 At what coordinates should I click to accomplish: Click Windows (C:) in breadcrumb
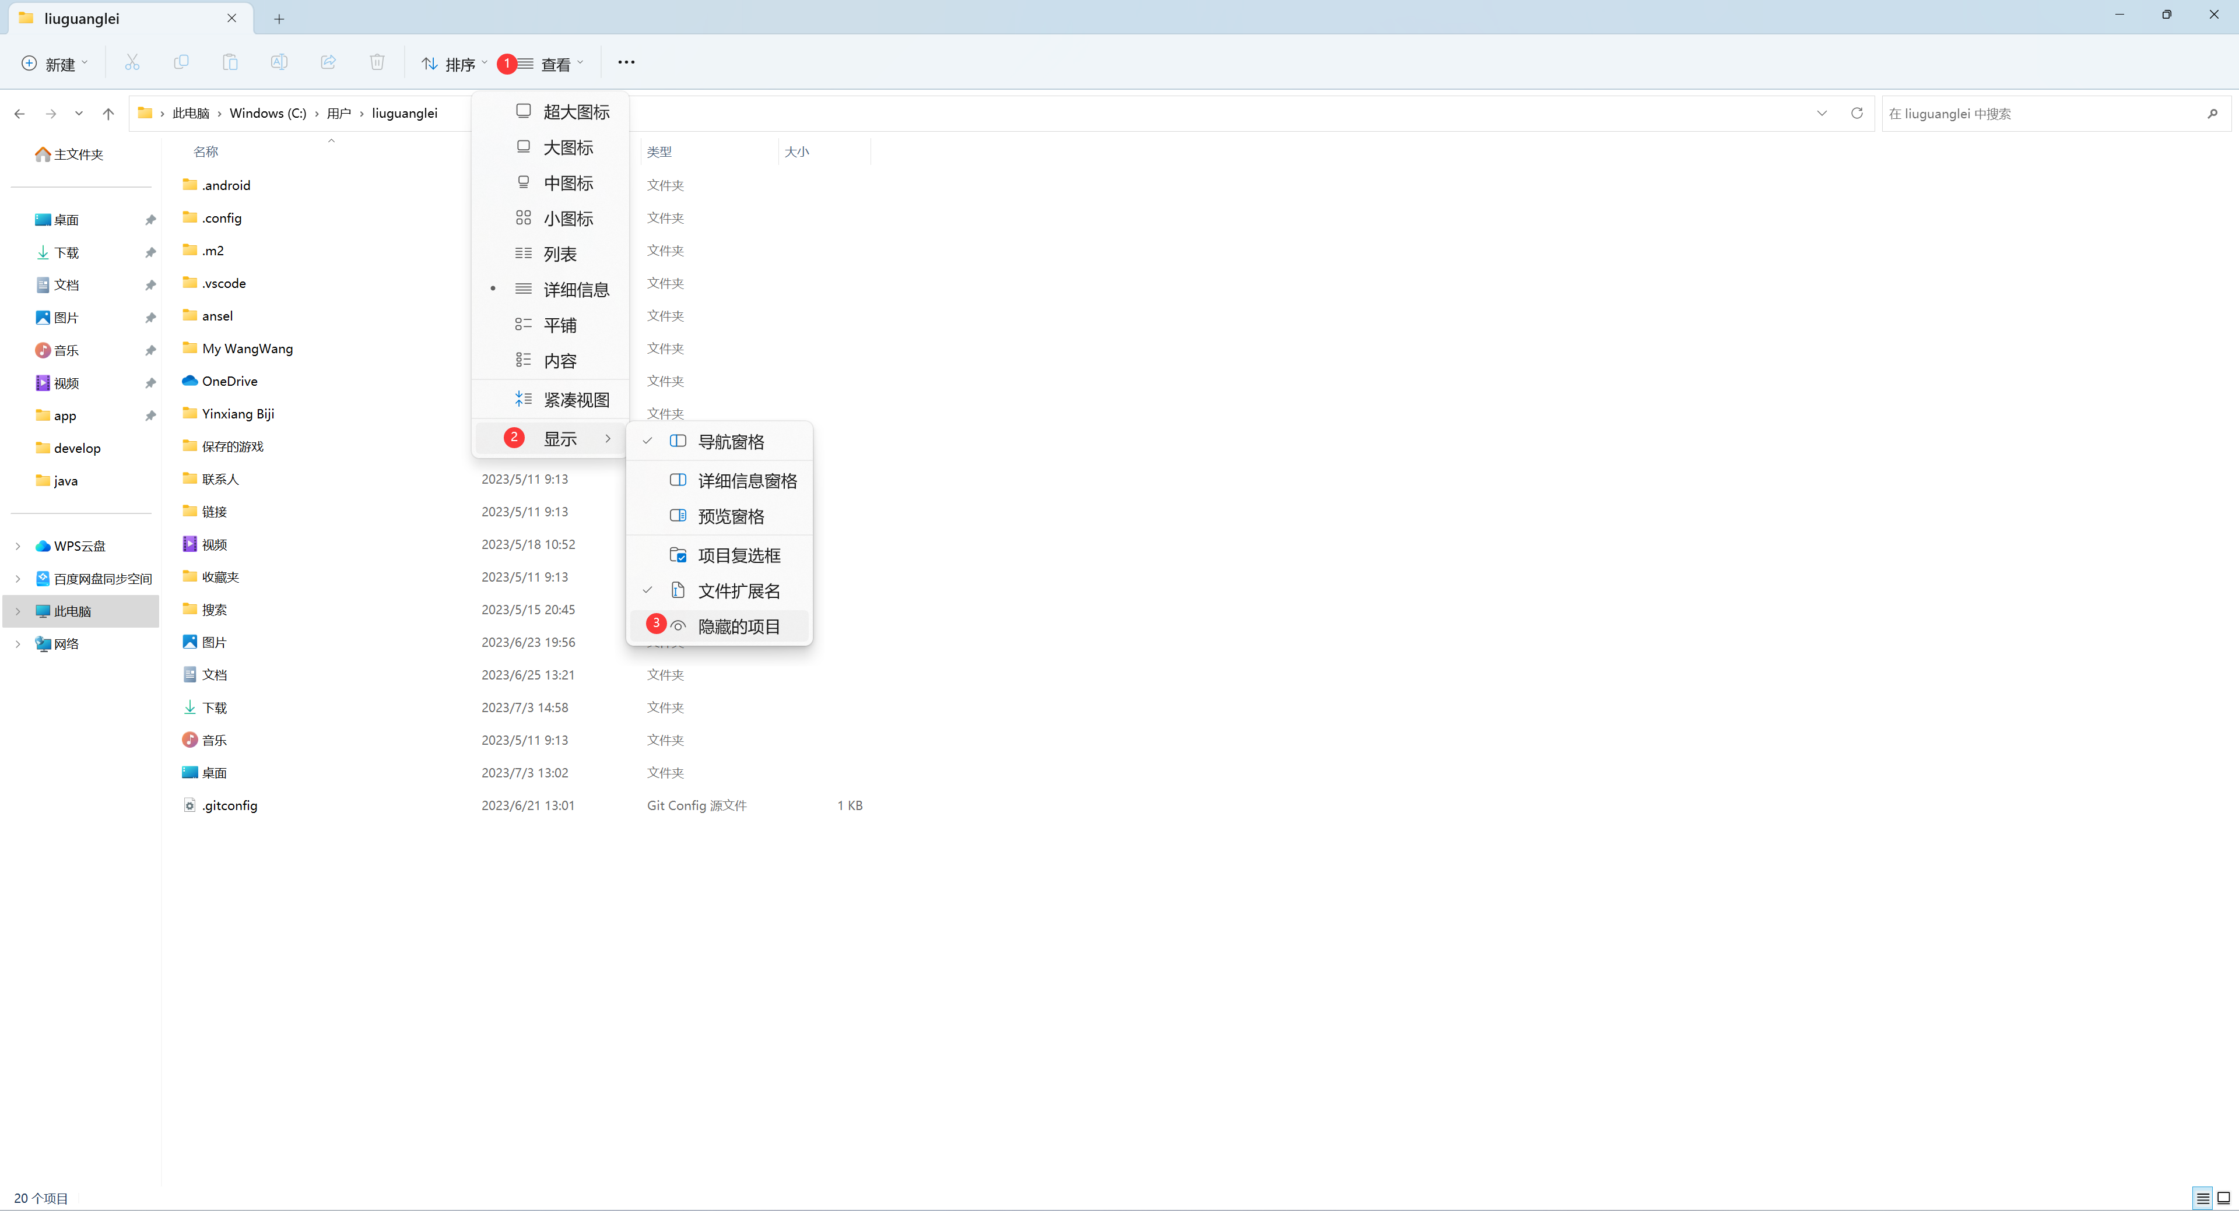pyautogui.click(x=268, y=114)
